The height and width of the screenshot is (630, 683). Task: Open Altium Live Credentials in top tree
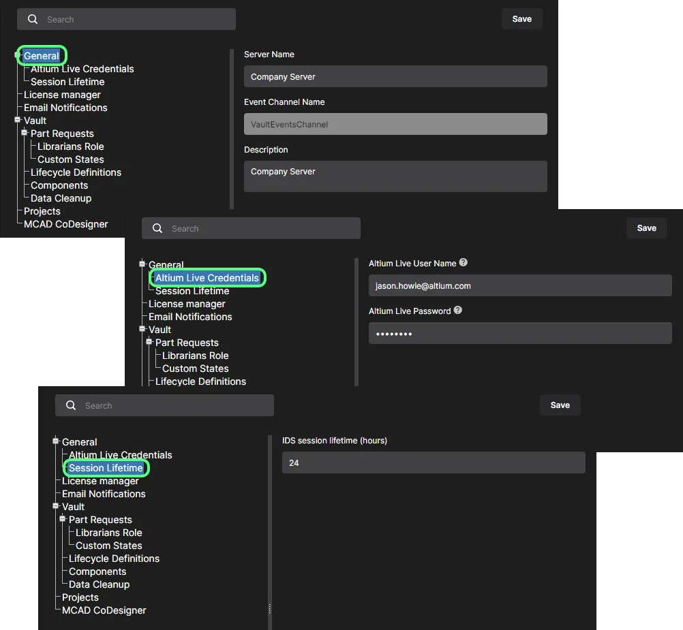tap(82, 69)
